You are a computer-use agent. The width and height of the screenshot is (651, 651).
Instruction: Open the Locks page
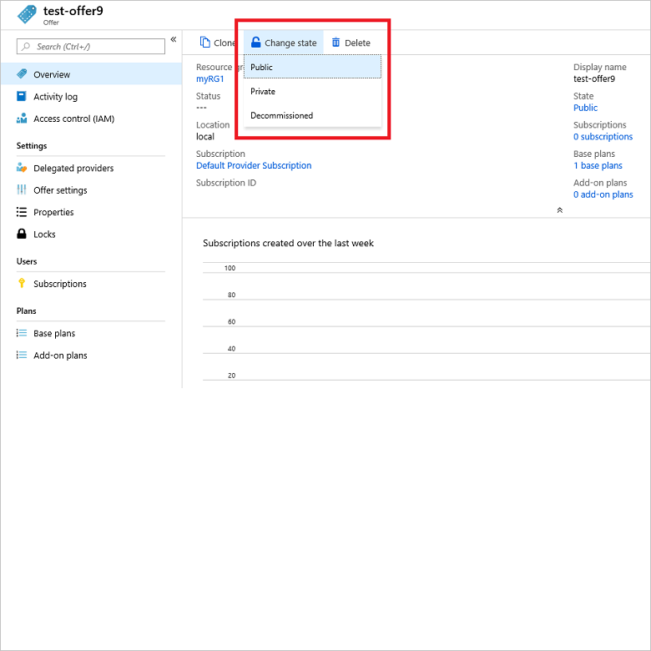(91, 234)
